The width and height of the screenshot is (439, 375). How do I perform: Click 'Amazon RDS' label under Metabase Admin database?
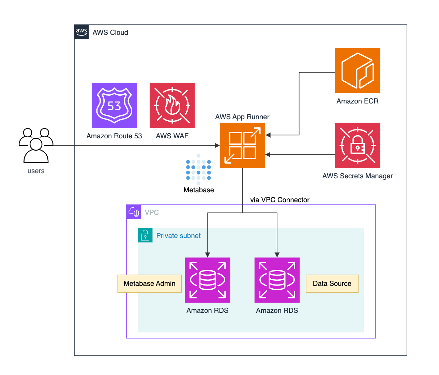208,310
